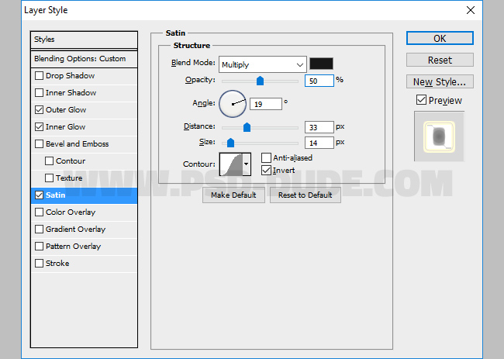Enable Anti-aliased option
Screen dimensions: 504x359
click(267, 158)
